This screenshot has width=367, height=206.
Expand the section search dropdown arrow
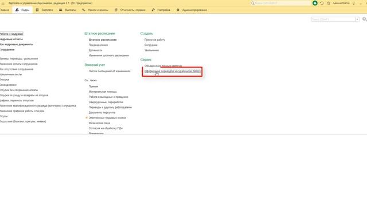tap(357, 19)
